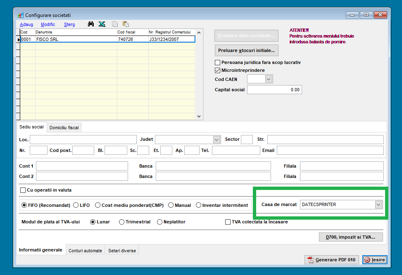The height and width of the screenshot is (275, 402).
Task: Click the Cont 1 input field
Action: [82, 166]
